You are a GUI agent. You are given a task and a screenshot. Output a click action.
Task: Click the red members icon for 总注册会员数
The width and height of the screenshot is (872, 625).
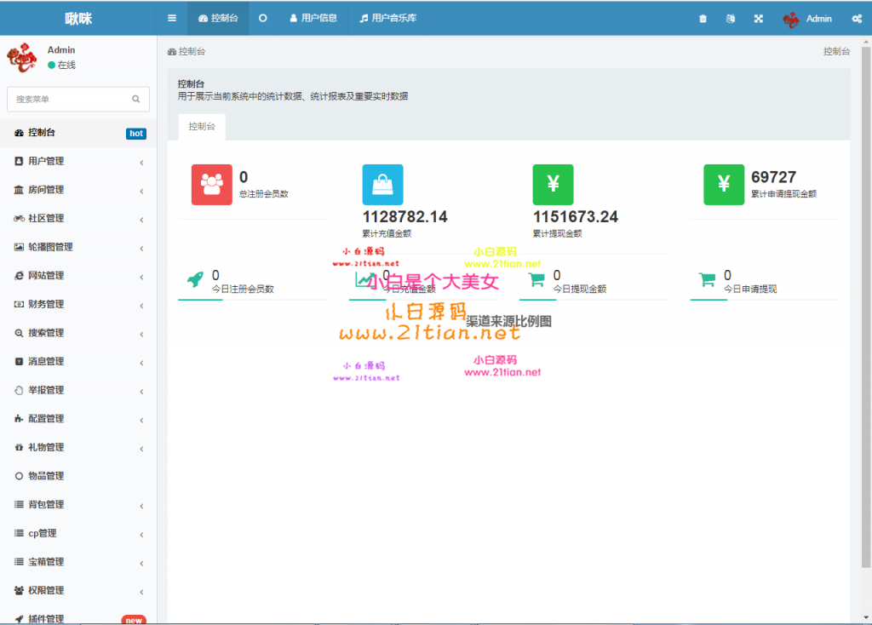212,185
